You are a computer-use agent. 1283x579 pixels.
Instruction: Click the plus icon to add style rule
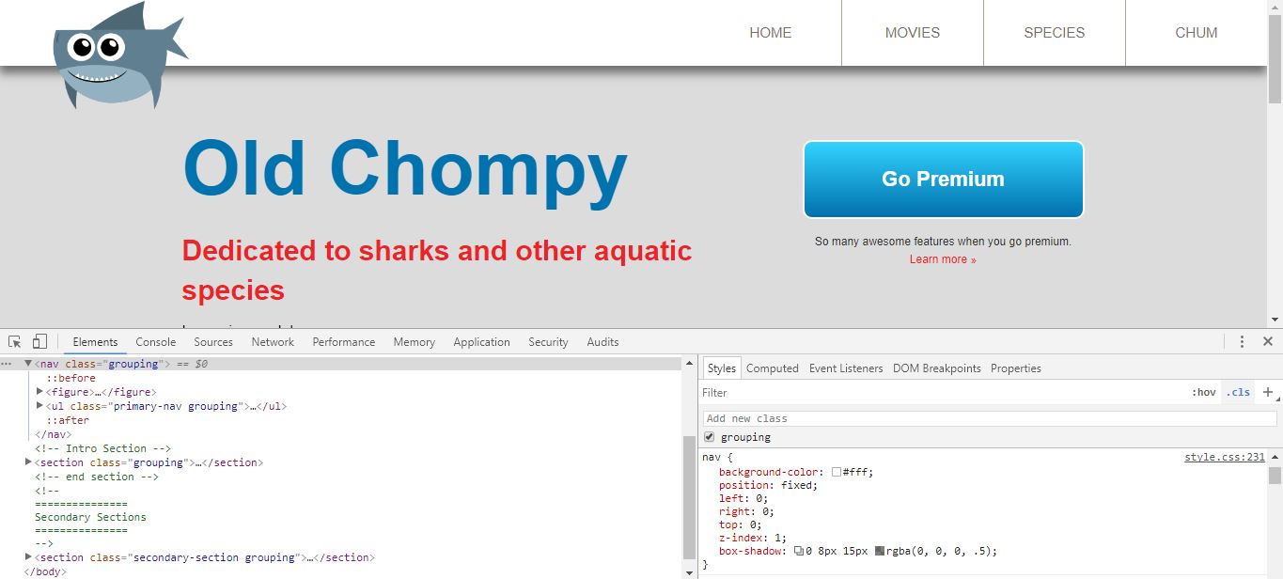tap(1267, 392)
